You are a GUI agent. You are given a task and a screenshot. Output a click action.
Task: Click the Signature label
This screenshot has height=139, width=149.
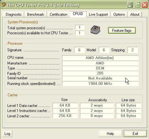pos(14,50)
